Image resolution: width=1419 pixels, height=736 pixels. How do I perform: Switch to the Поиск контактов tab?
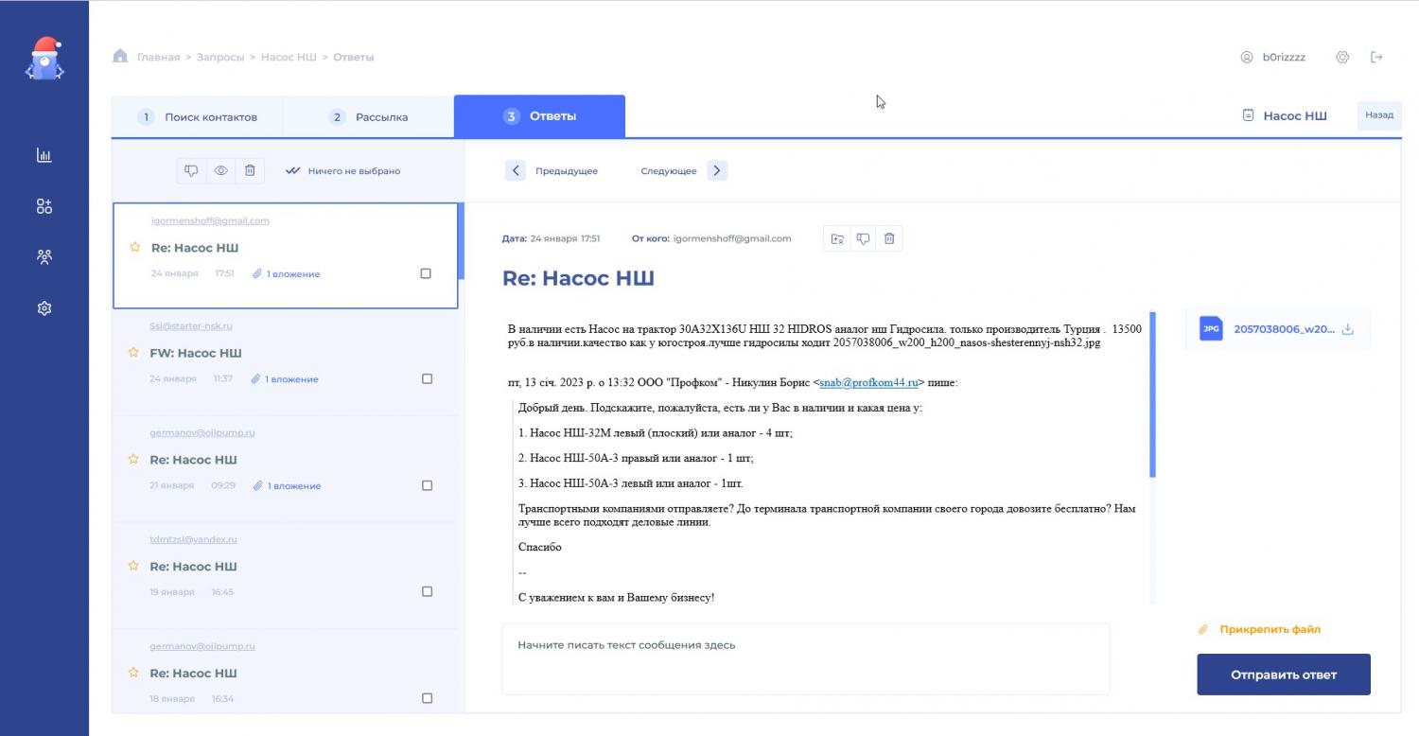pyautogui.click(x=198, y=117)
